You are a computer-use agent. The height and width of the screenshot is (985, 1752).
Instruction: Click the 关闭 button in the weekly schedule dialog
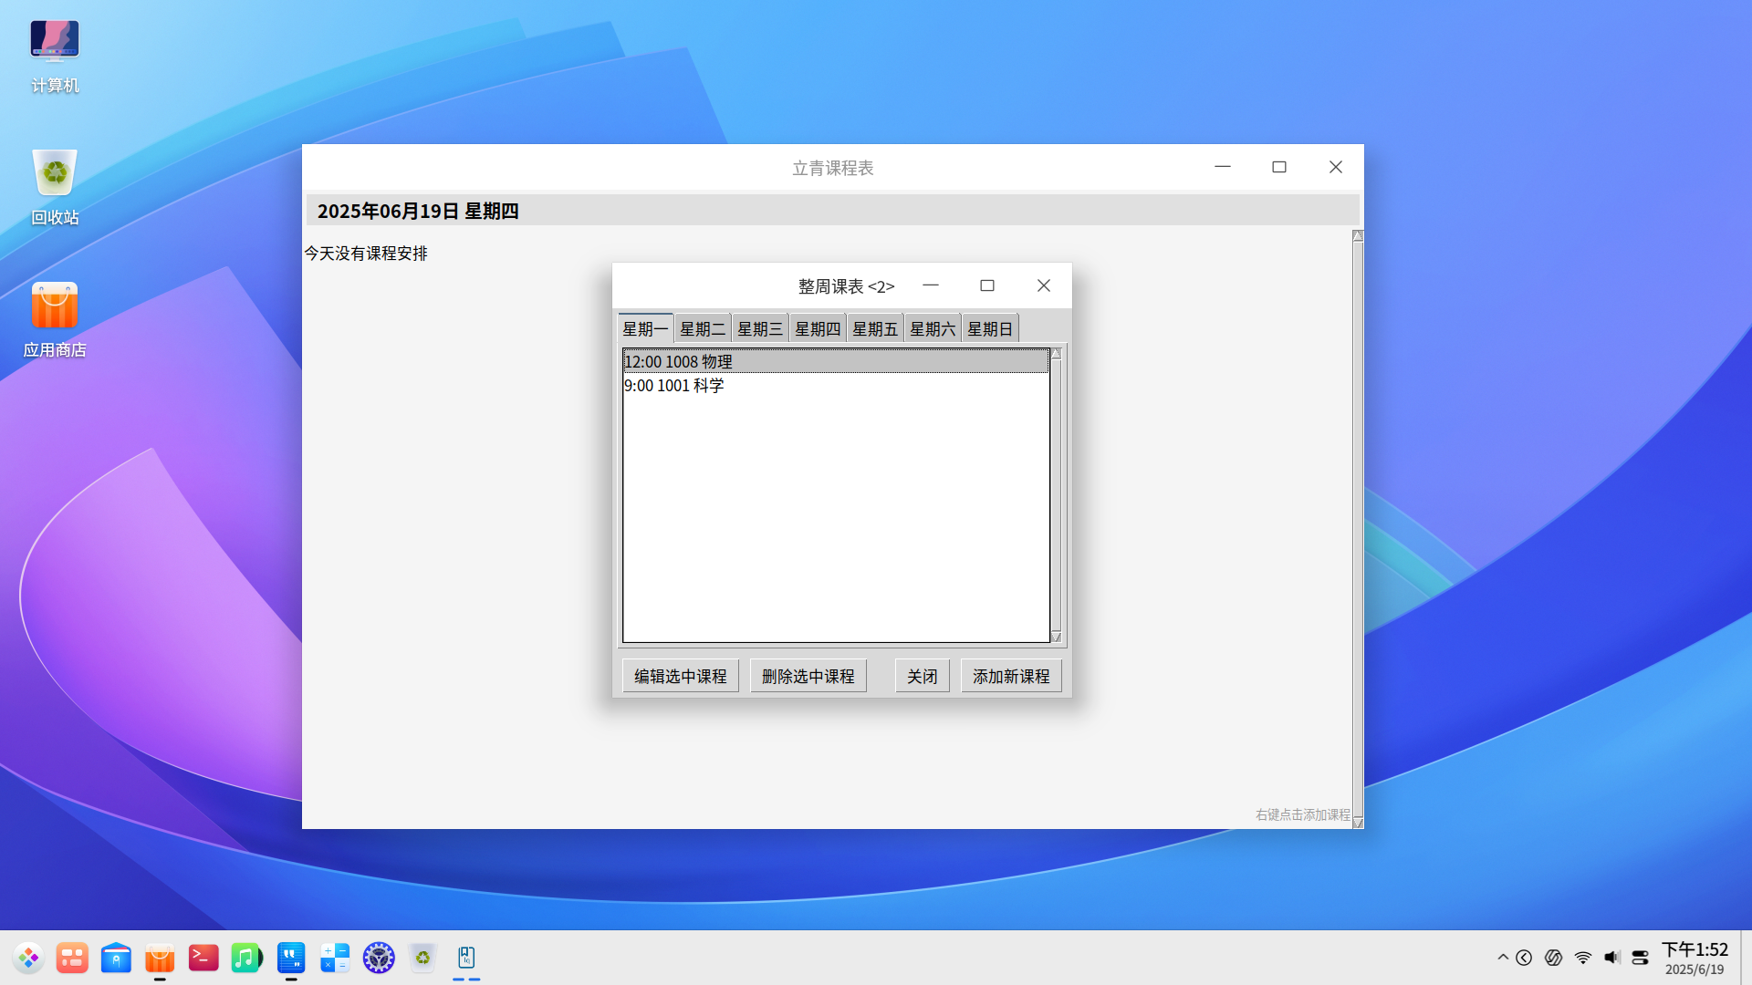point(923,676)
